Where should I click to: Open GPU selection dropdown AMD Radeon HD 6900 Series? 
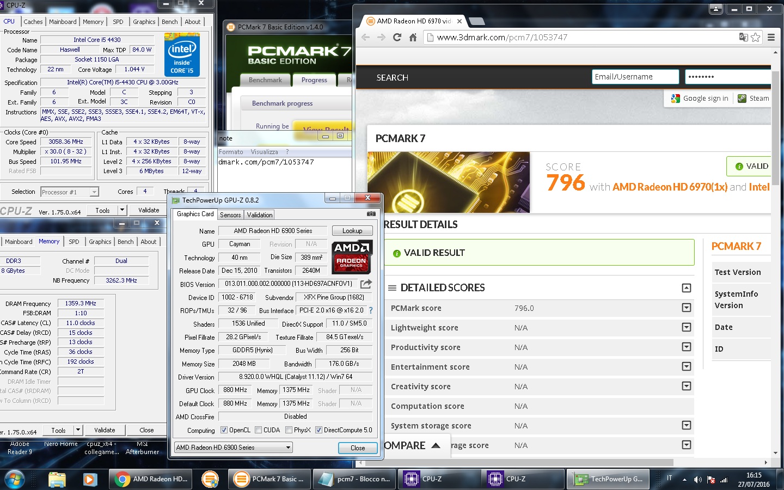coord(233,448)
